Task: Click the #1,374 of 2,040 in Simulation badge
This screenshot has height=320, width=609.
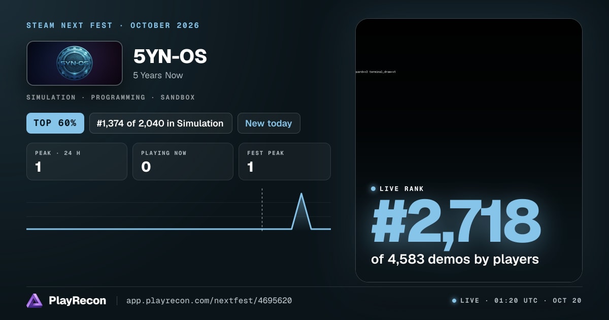Action: pyautogui.click(x=161, y=123)
